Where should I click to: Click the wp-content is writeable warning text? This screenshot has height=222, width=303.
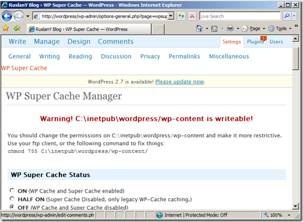point(146,119)
